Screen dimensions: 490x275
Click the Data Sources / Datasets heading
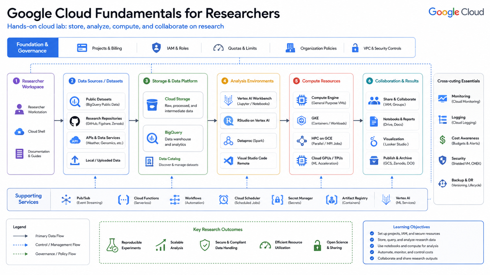[100, 81]
